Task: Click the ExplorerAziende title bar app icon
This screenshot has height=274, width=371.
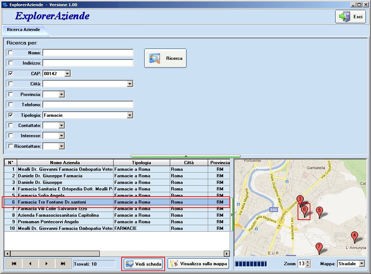Action: (x=5, y=5)
